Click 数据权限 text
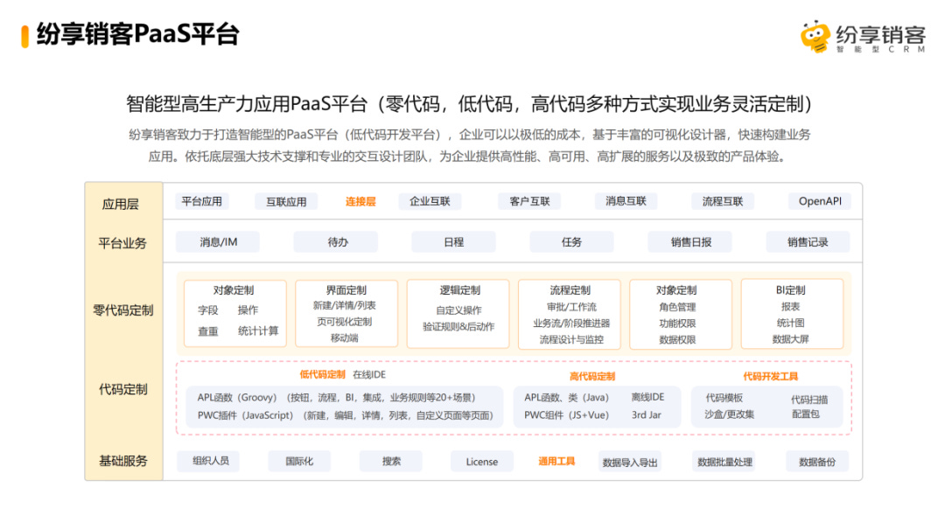 [677, 339]
